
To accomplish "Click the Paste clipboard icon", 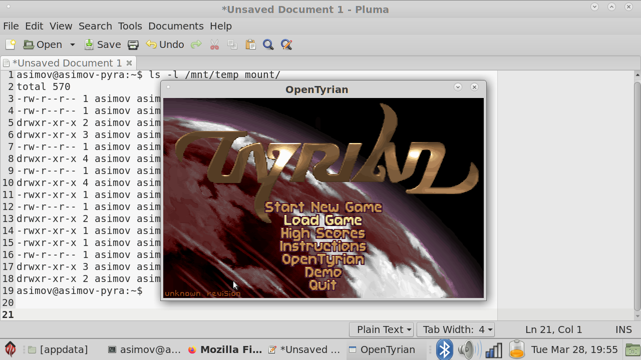I will 250,44.
